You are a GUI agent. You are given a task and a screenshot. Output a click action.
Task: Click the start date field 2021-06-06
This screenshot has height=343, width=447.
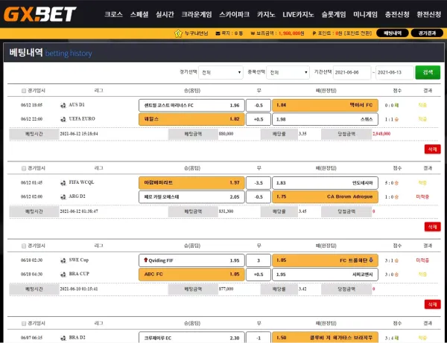pos(352,73)
